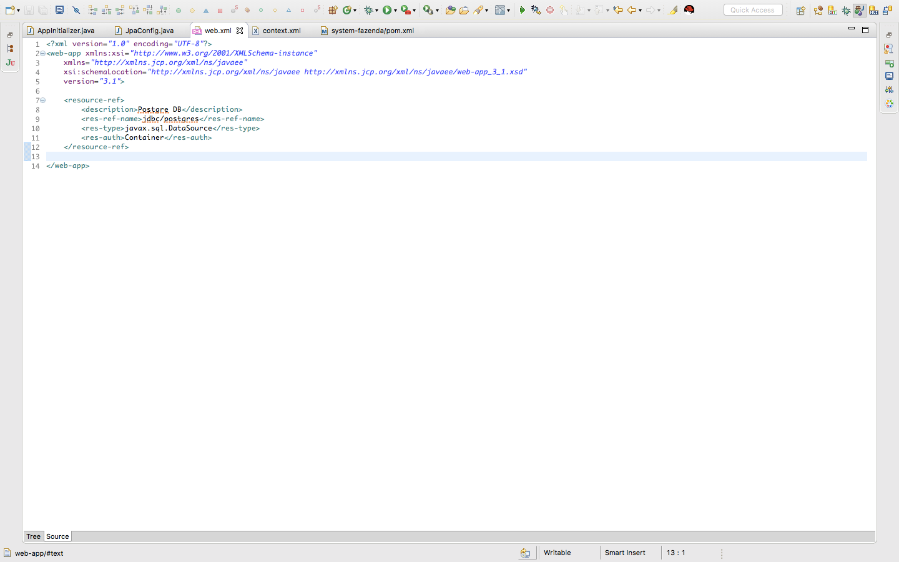
Task: Select the web.xml editor tab
Action: (x=218, y=31)
